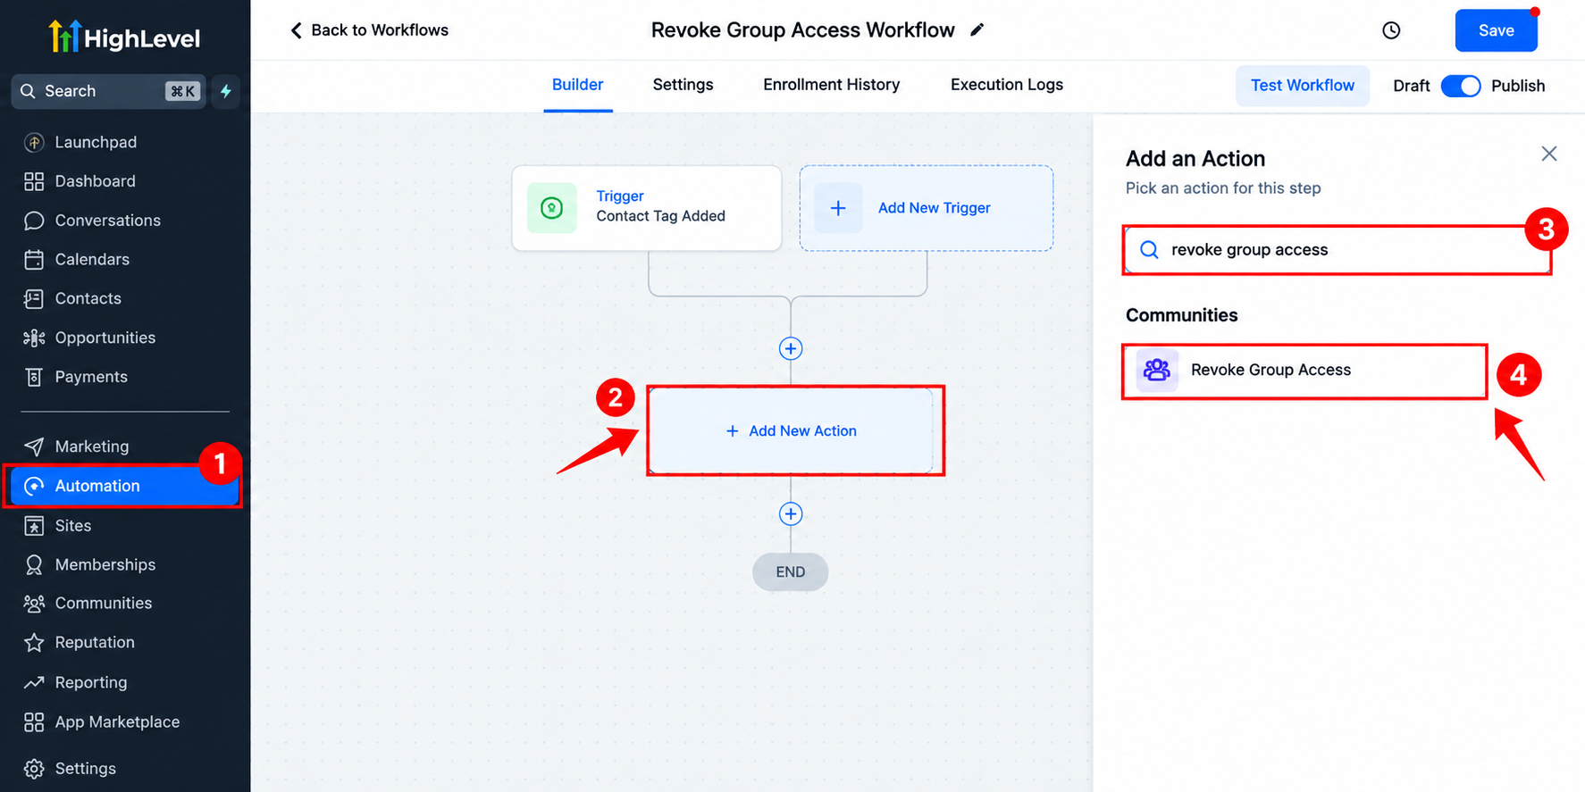The width and height of the screenshot is (1585, 792).
Task: Open Sites in the sidebar
Action: pyautogui.click(x=72, y=526)
